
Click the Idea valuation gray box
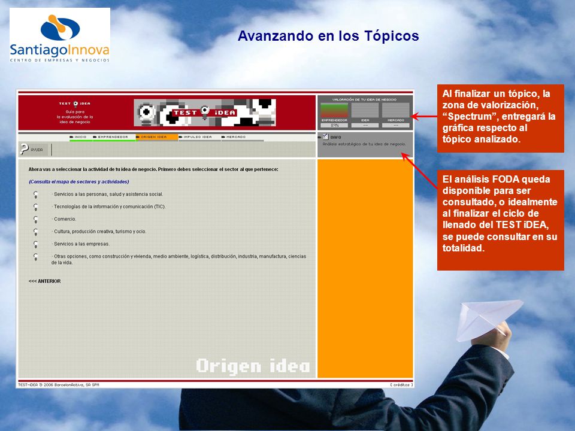point(365,110)
